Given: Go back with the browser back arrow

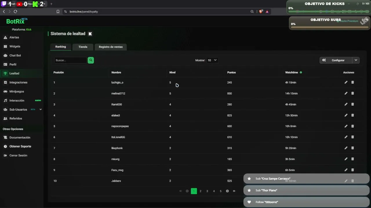Looking at the screenshot, I should pos(4,12).
